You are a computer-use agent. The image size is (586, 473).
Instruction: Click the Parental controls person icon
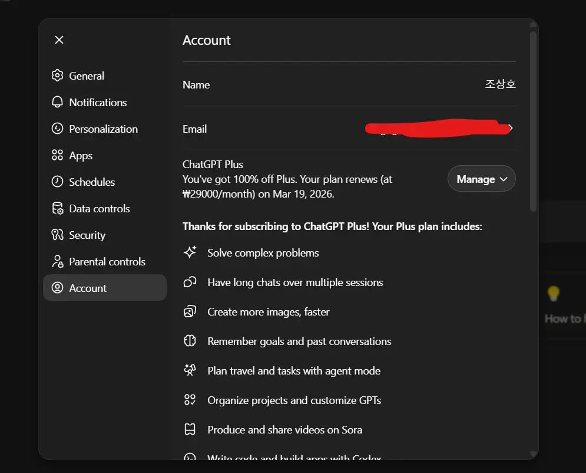[x=57, y=262]
